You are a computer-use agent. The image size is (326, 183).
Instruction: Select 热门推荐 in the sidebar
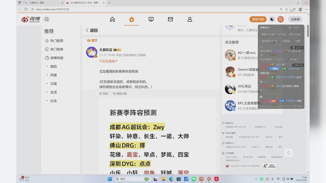click(54, 41)
